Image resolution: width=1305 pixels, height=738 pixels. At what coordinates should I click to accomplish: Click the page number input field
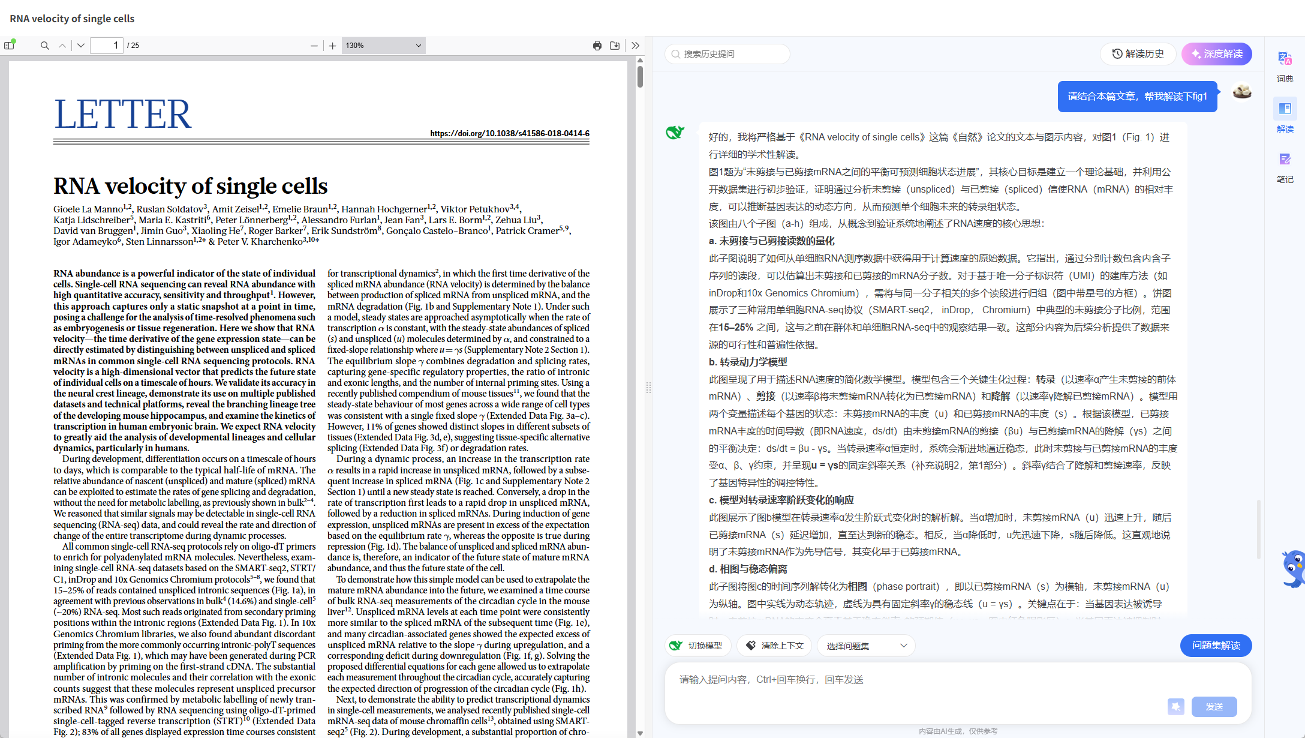(x=107, y=46)
